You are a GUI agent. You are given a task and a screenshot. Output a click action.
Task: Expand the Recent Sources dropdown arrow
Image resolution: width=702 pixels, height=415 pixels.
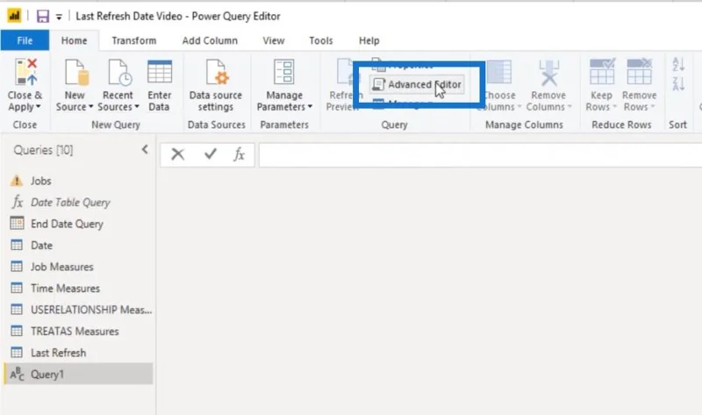tap(137, 107)
